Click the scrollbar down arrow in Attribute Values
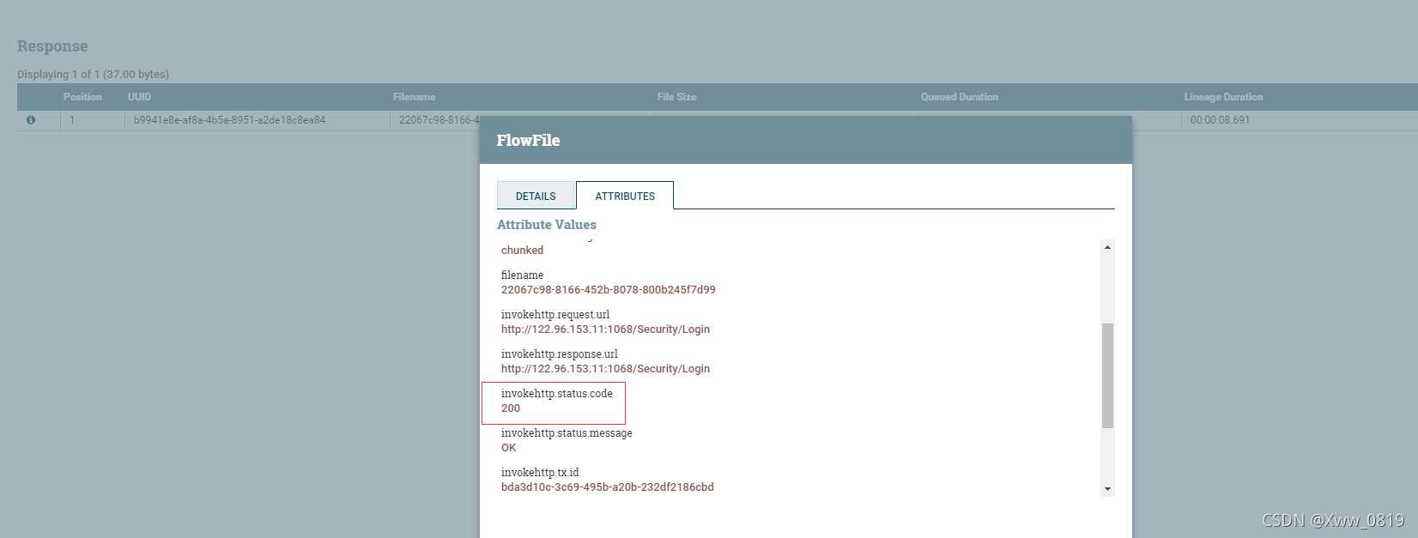The width and height of the screenshot is (1418, 538). tap(1107, 489)
